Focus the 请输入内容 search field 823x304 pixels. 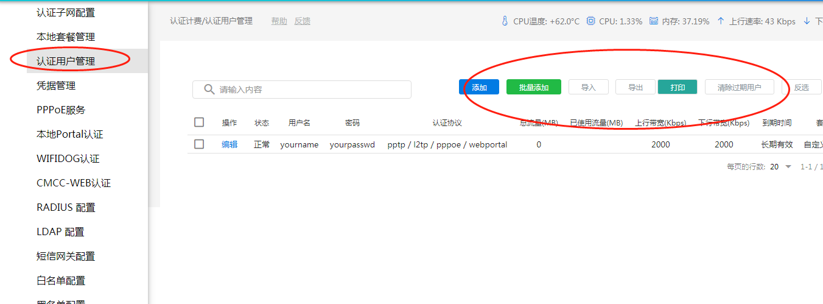(x=310, y=90)
